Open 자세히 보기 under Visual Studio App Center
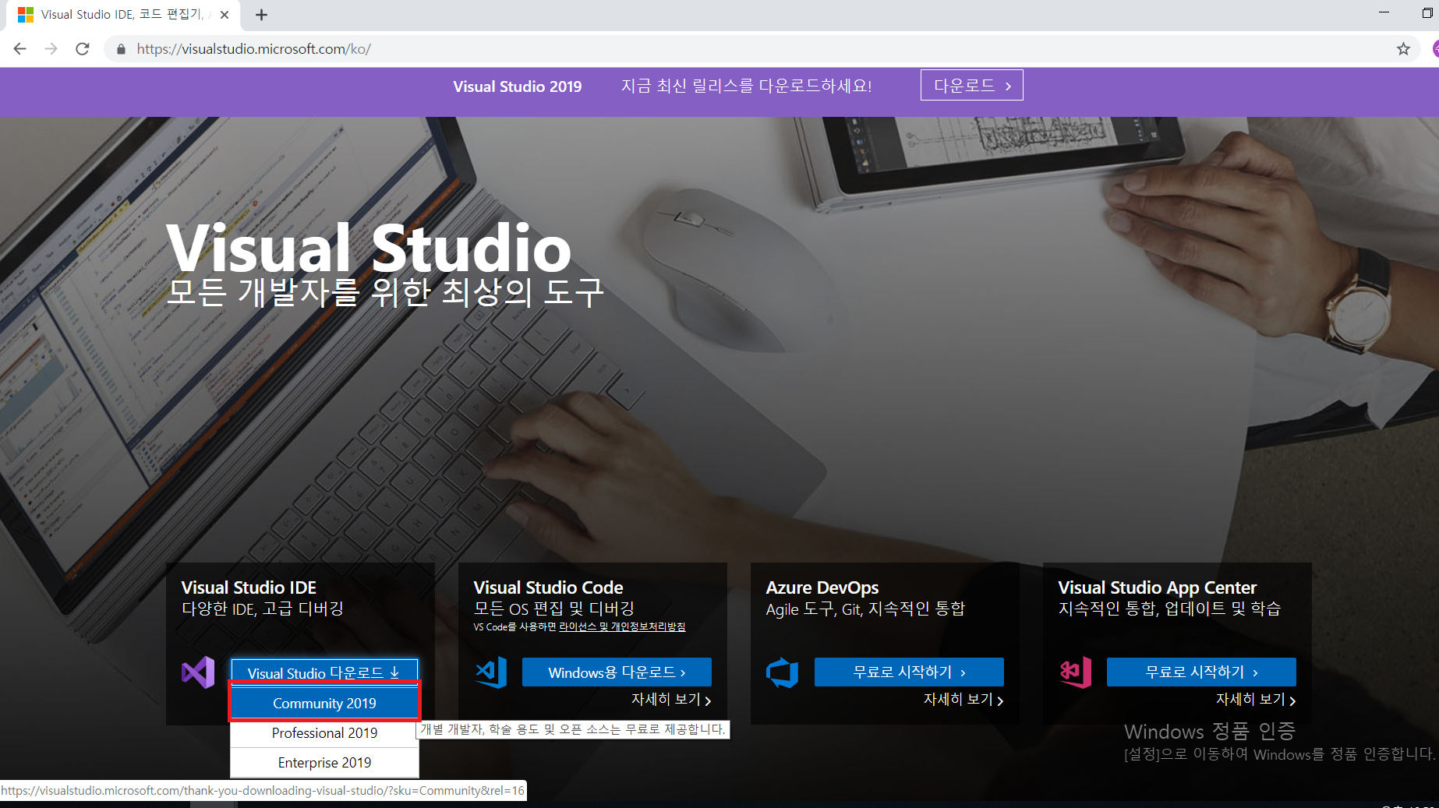The width and height of the screenshot is (1439, 808). [x=1256, y=700]
